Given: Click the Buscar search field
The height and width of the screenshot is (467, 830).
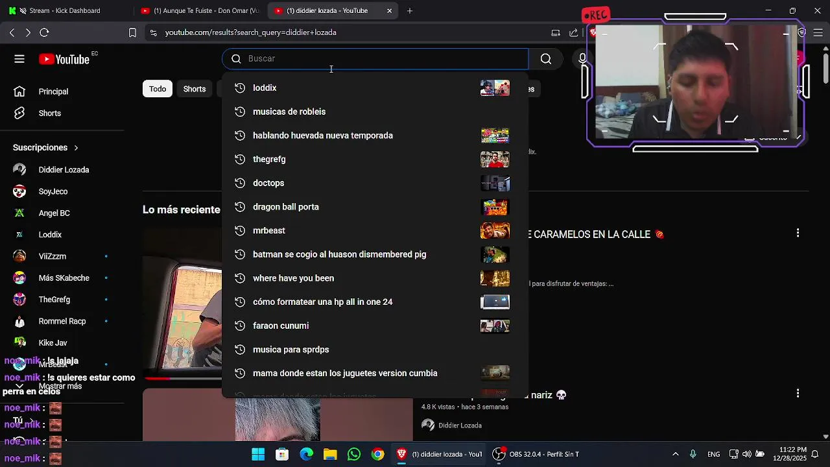Looking at the screenshot, I should tap(376, 59).
